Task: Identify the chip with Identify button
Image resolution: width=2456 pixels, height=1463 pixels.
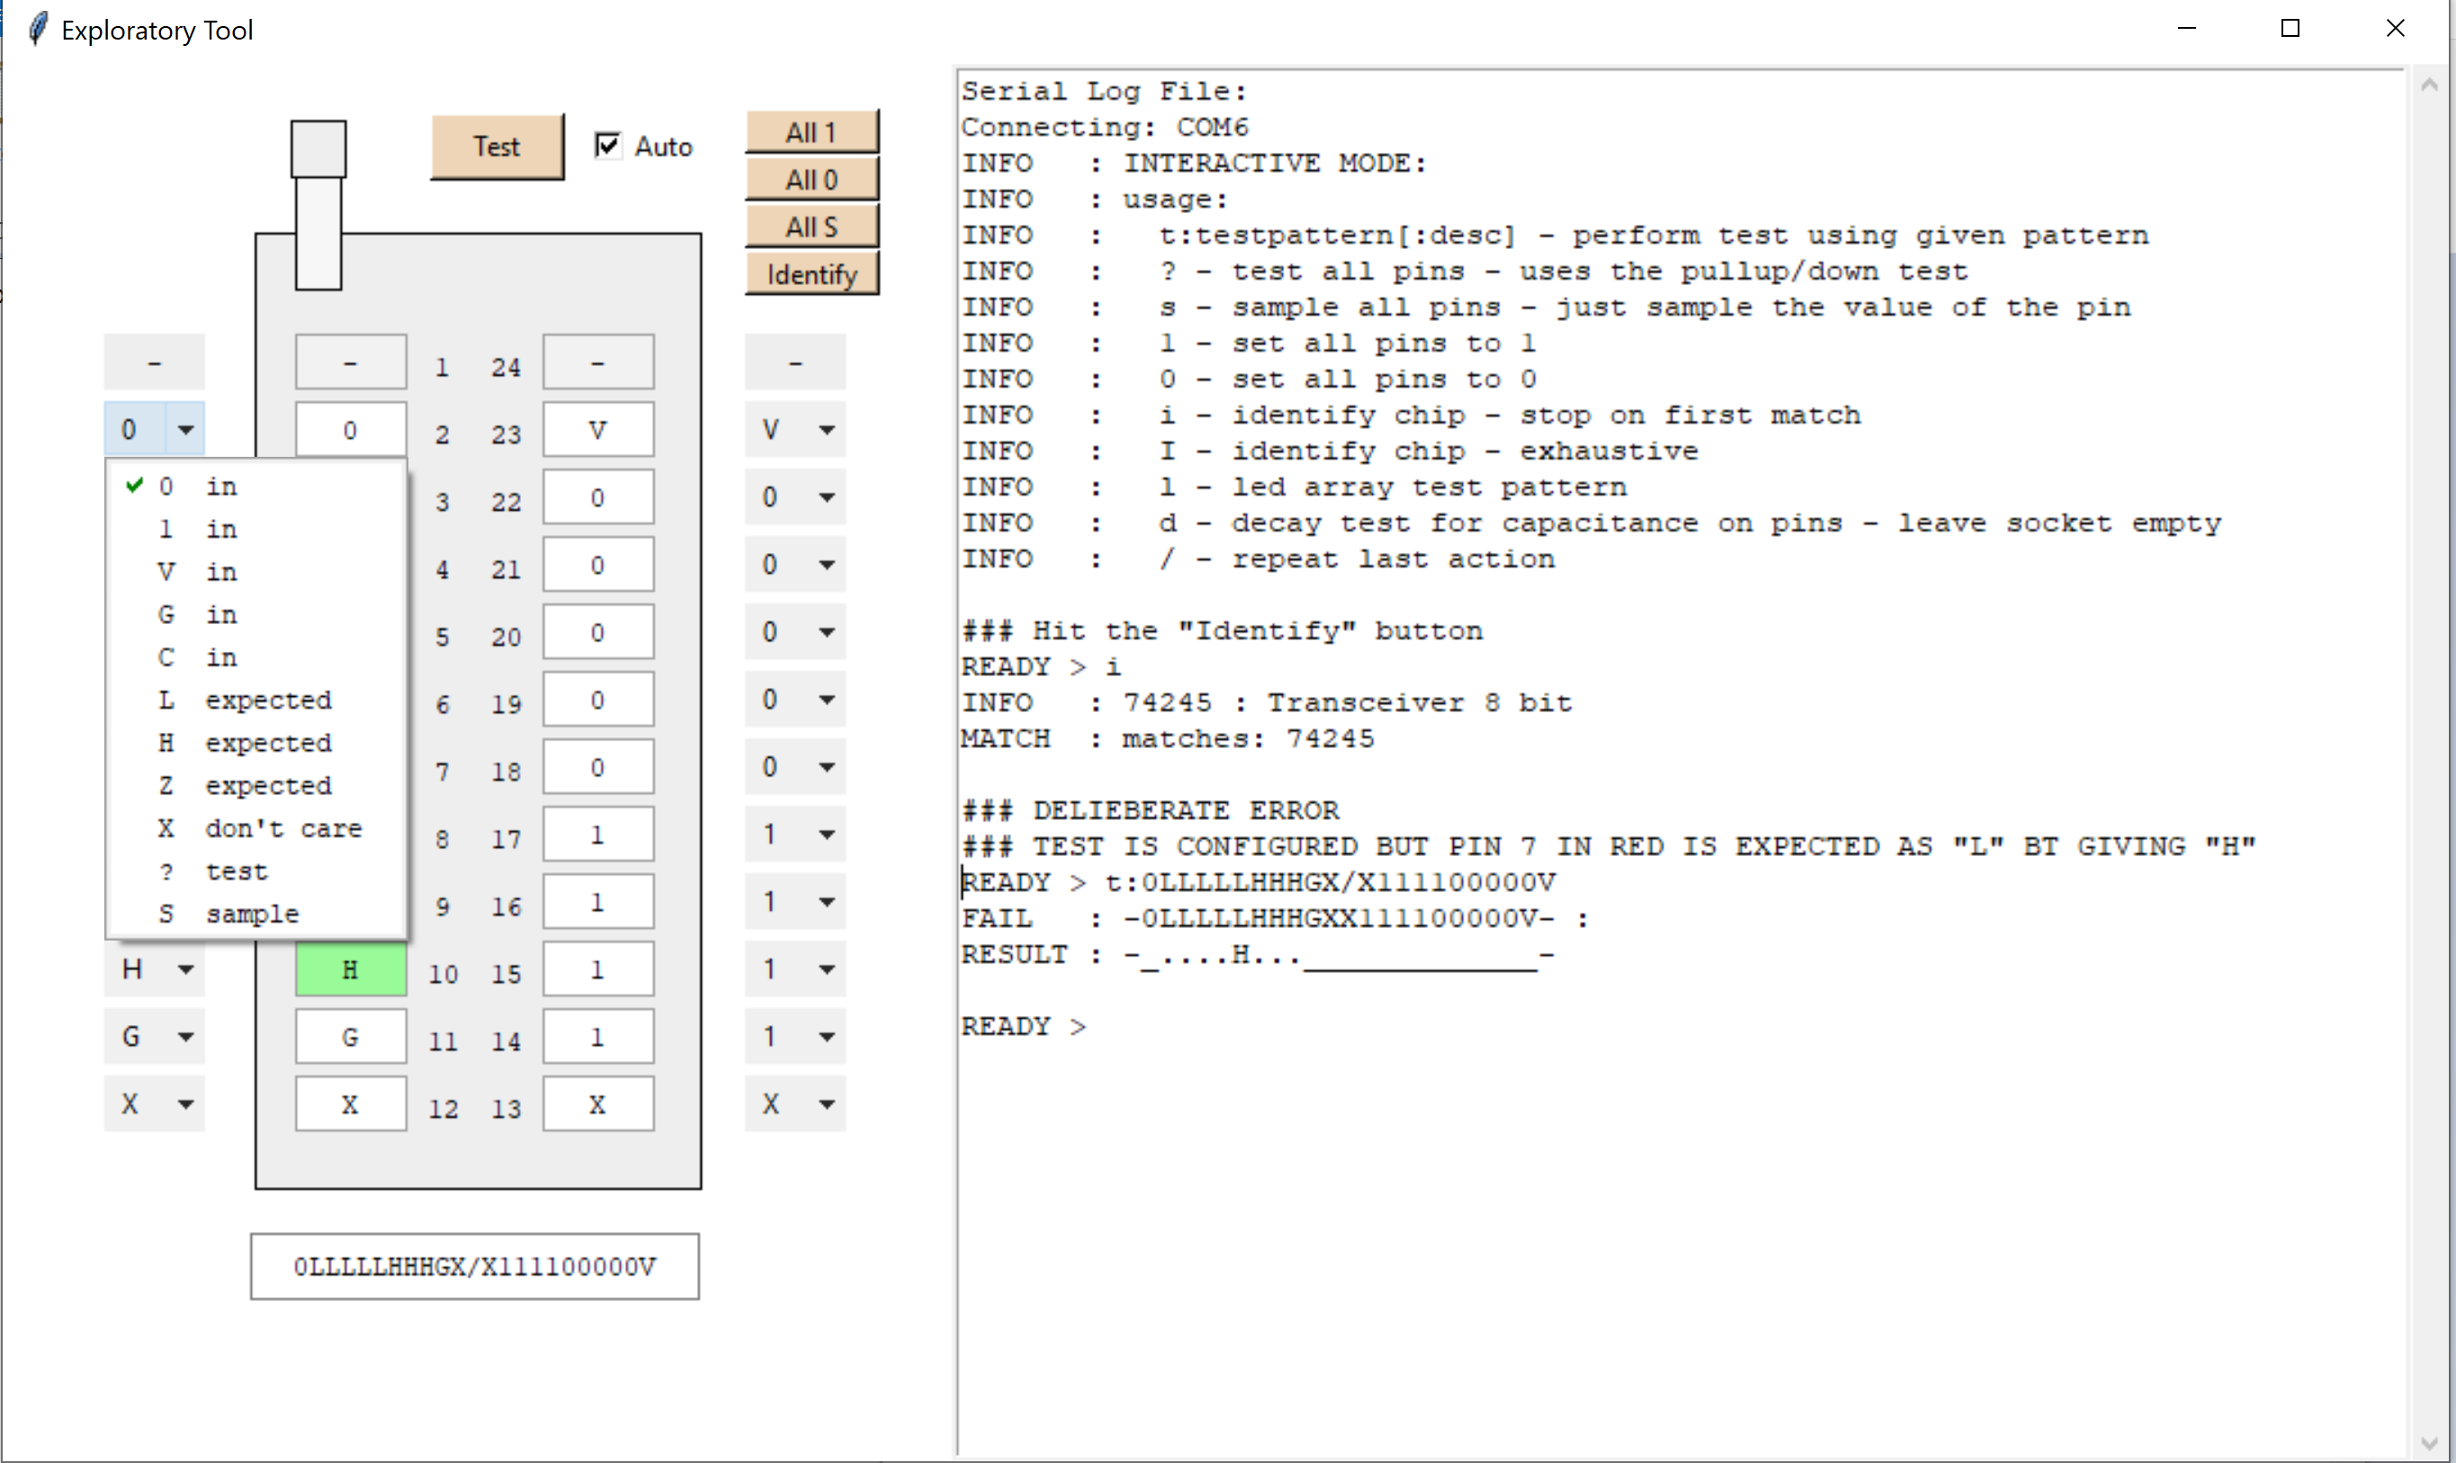Action: point(811,274)
